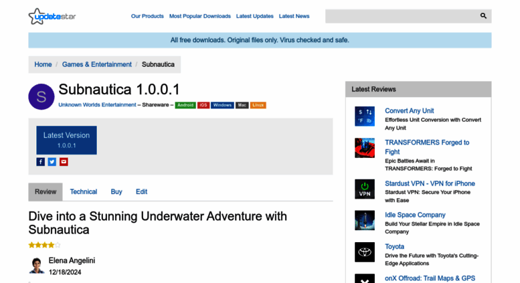Screen dimensions: 520x283
Task: Click the Latest Version 1.0.0.1 button
Action: (67, 140)
